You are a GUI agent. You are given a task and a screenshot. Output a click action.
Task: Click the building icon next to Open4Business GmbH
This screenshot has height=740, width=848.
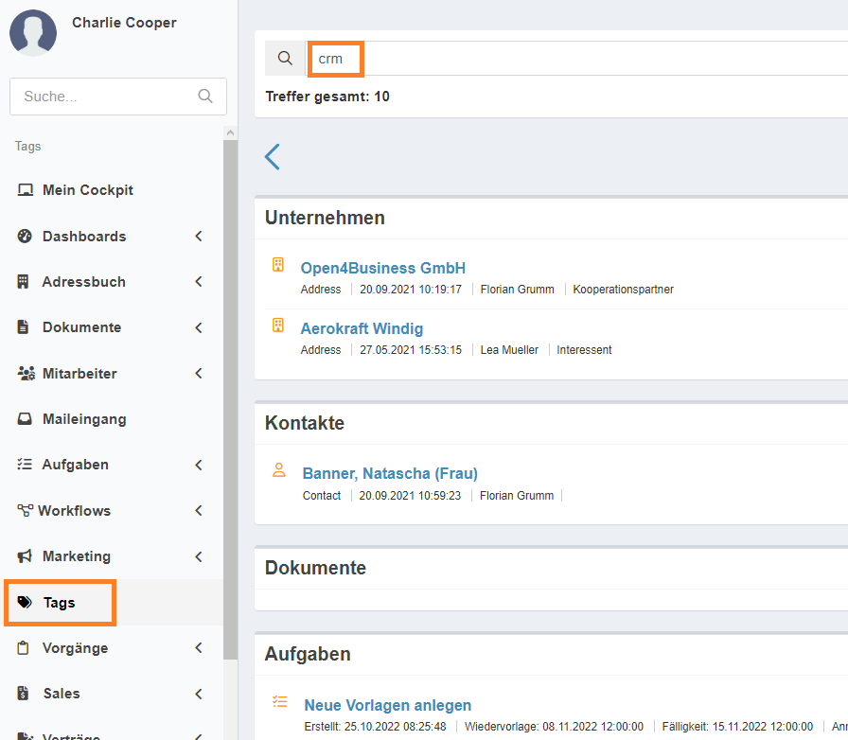point(278,265)
